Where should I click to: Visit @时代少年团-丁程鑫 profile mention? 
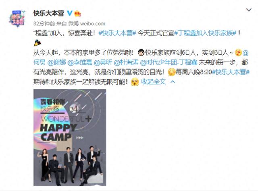pyautogui.click(x=169, y=62)
